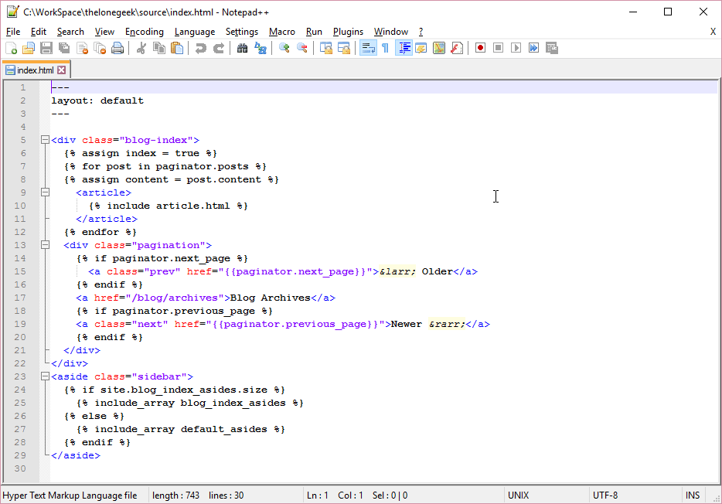Print the current document
This screenshot has height=504, width=722.
pyautogui.click(x=117, y=47)
